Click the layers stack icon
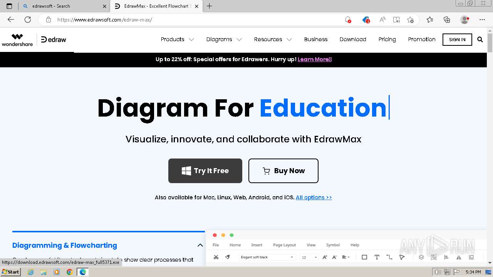 pos(421,257)
